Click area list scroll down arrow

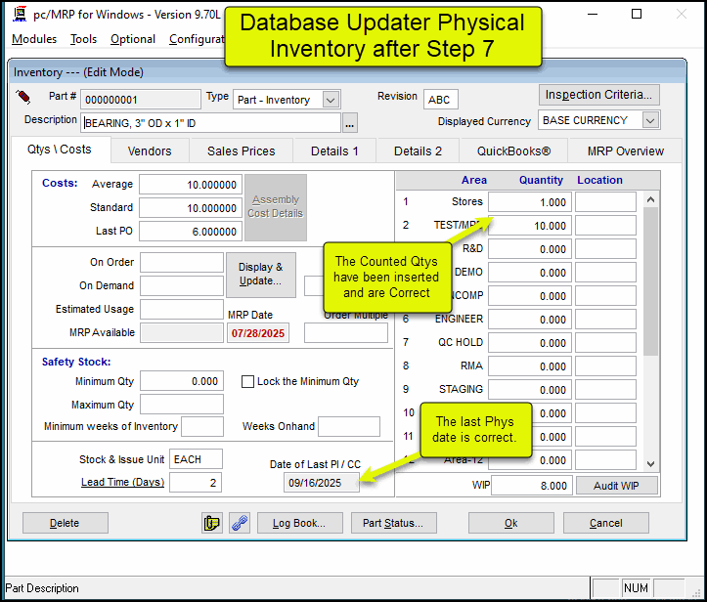[650, 463]
